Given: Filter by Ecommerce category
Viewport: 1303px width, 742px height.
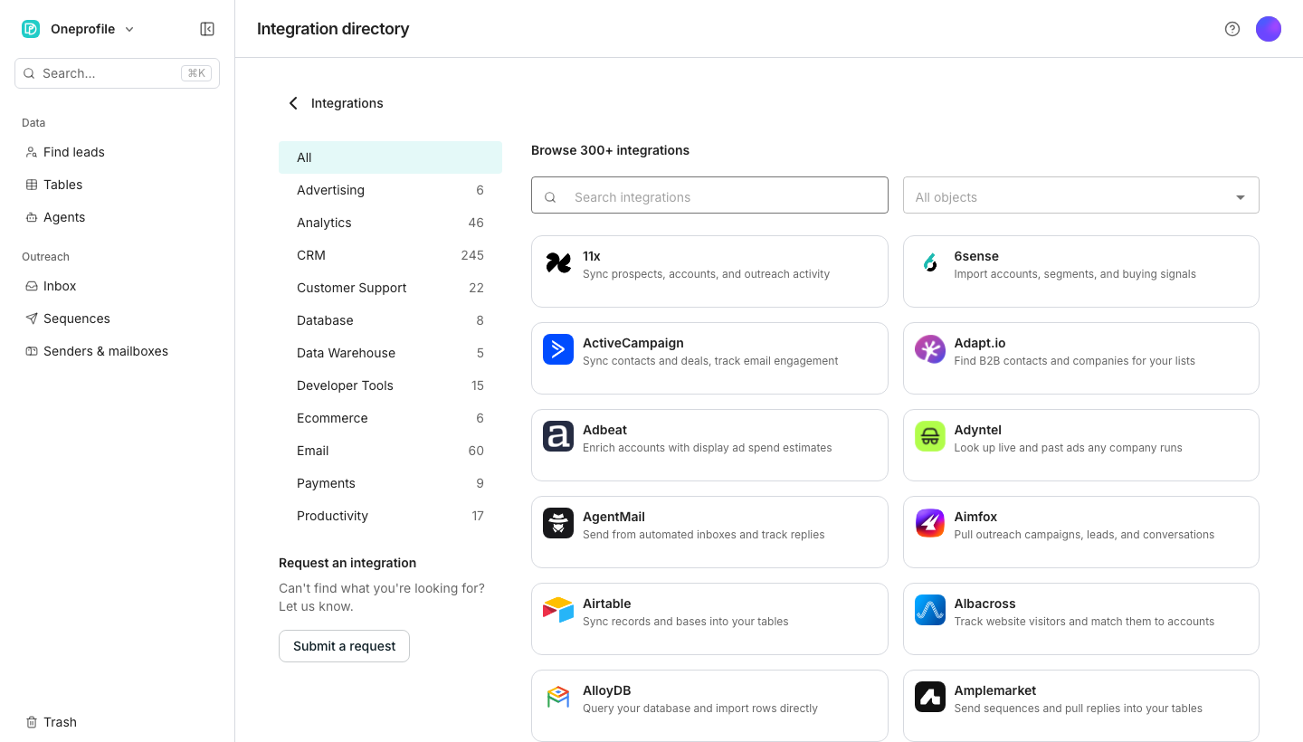Looking at the screenshot, I should click(x=390, y=418).
